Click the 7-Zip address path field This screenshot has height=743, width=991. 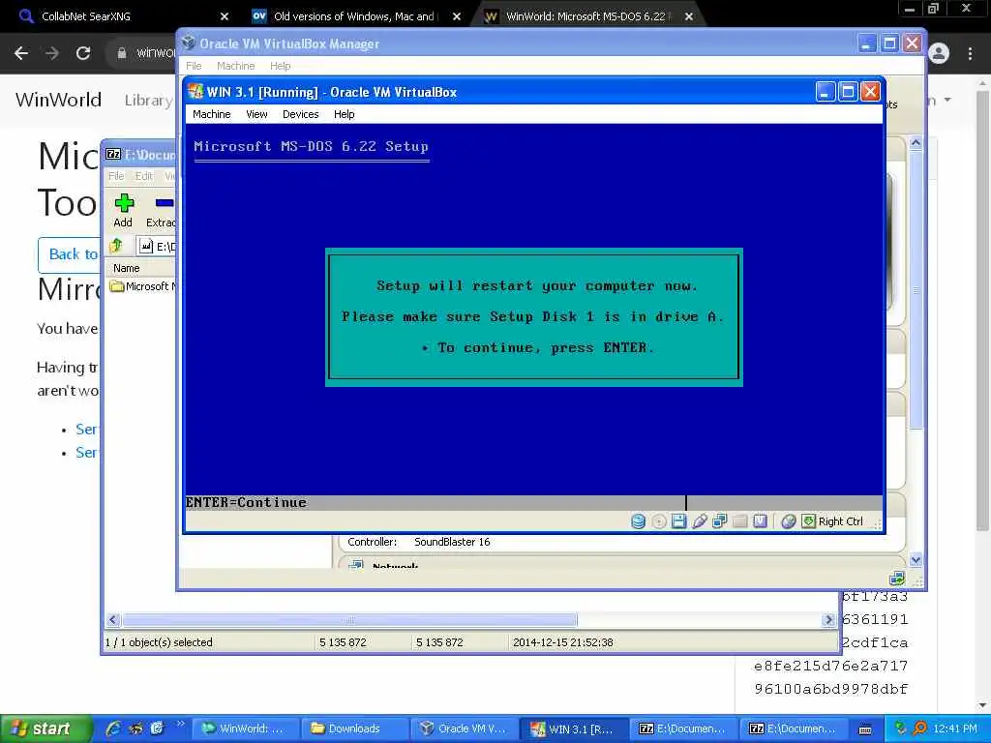coord(158,247)
